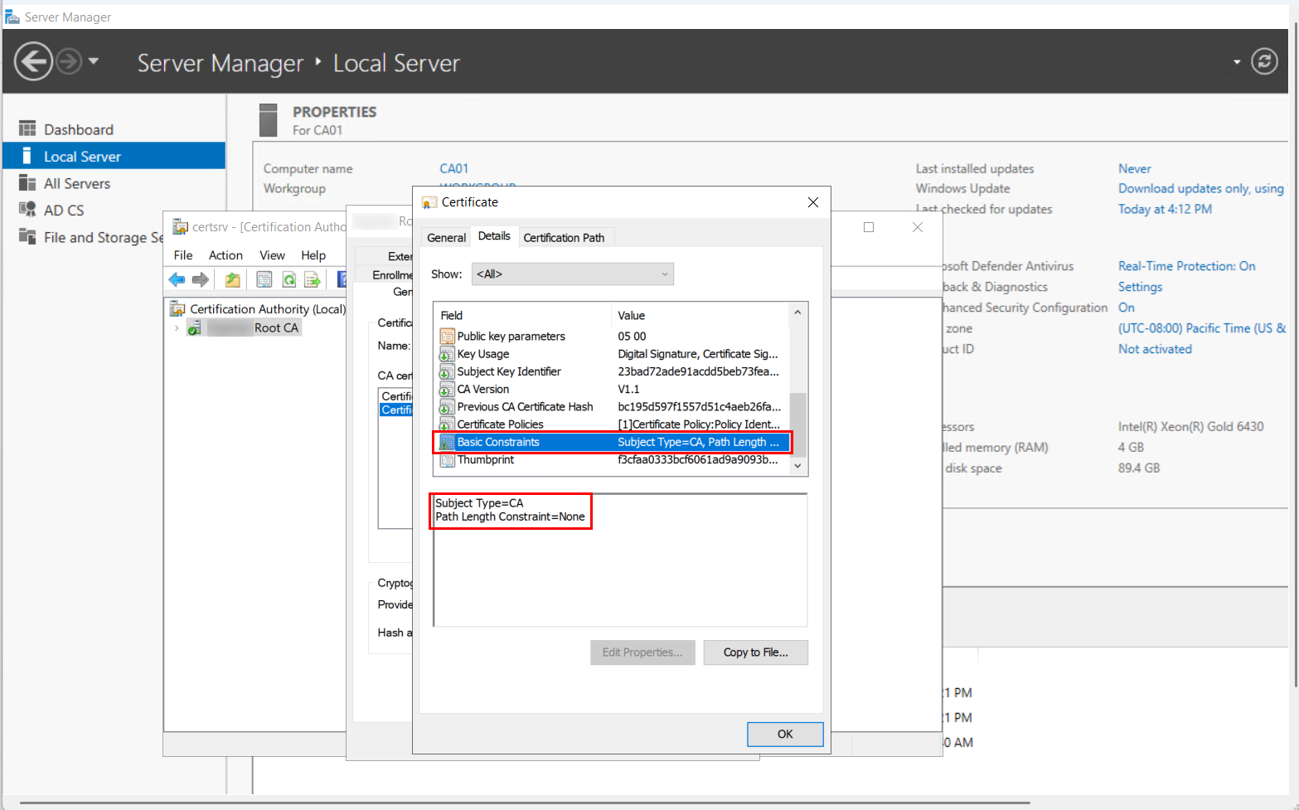1299x810 pixels.
Task: Switch to the General tab in Certificate dialog
Action: point(446,237)
